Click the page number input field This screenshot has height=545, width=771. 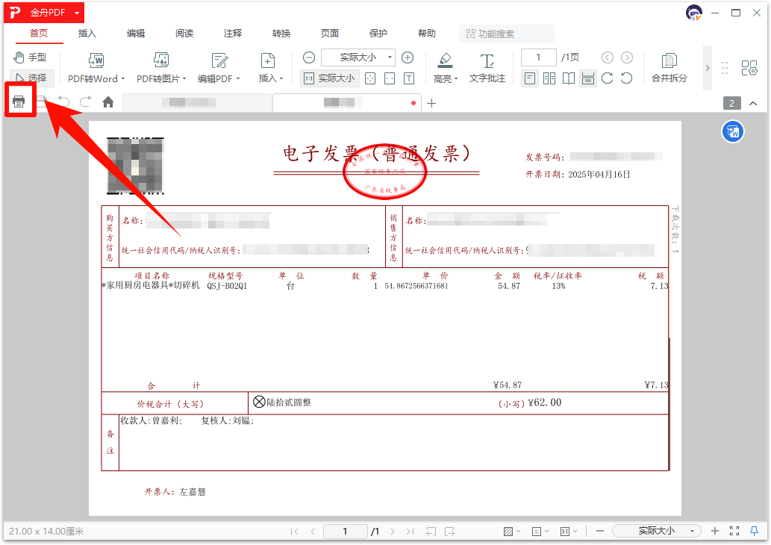click(x=537, y=57)
